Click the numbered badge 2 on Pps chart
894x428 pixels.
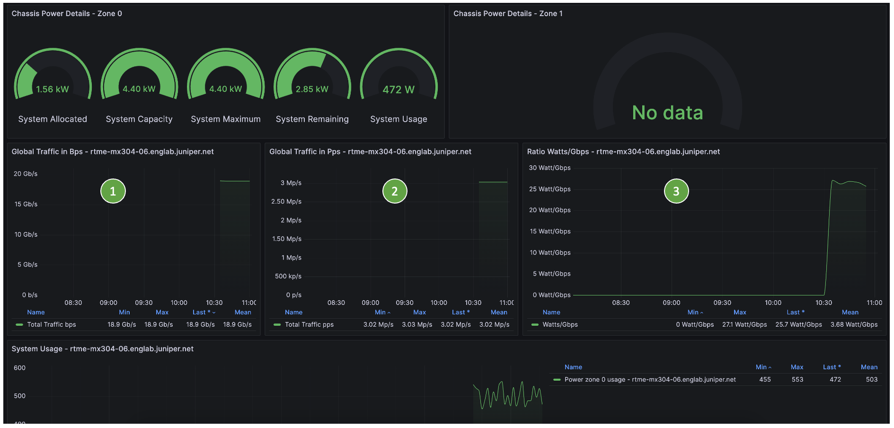[x=394, y=191]
